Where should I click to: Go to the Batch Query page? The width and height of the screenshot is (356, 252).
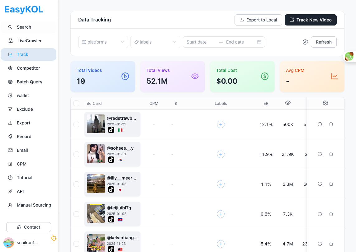30,82
